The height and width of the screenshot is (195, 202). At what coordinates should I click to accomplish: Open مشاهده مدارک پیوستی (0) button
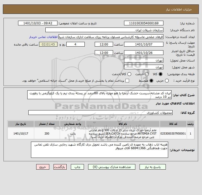point(112,167)
